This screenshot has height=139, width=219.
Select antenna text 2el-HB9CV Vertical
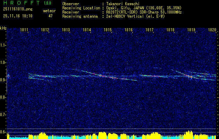click(x=125, y=16)
